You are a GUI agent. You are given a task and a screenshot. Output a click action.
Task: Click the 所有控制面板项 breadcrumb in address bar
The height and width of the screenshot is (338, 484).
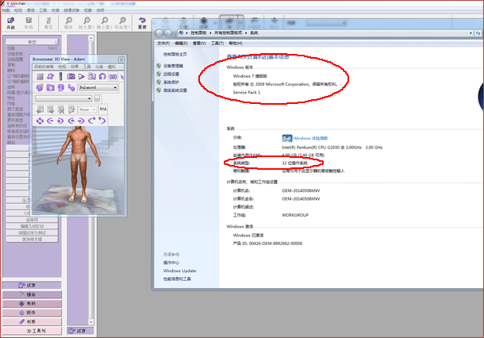pyautogui.click(x=228, y=33)
